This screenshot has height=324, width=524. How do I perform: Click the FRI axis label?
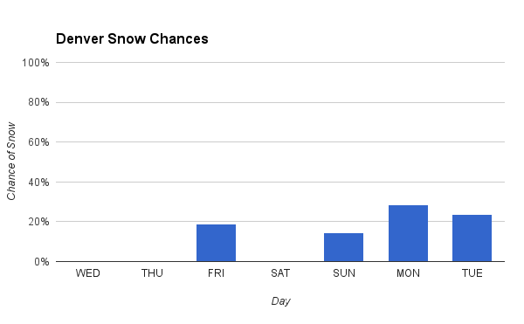217,273
